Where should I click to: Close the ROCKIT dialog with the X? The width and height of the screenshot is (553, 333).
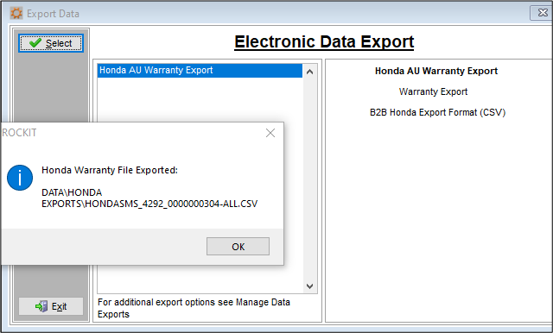pyautogui.click(x=270, y=133)
